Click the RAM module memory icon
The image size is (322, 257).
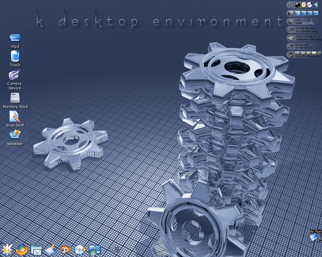tap(291, 30)
